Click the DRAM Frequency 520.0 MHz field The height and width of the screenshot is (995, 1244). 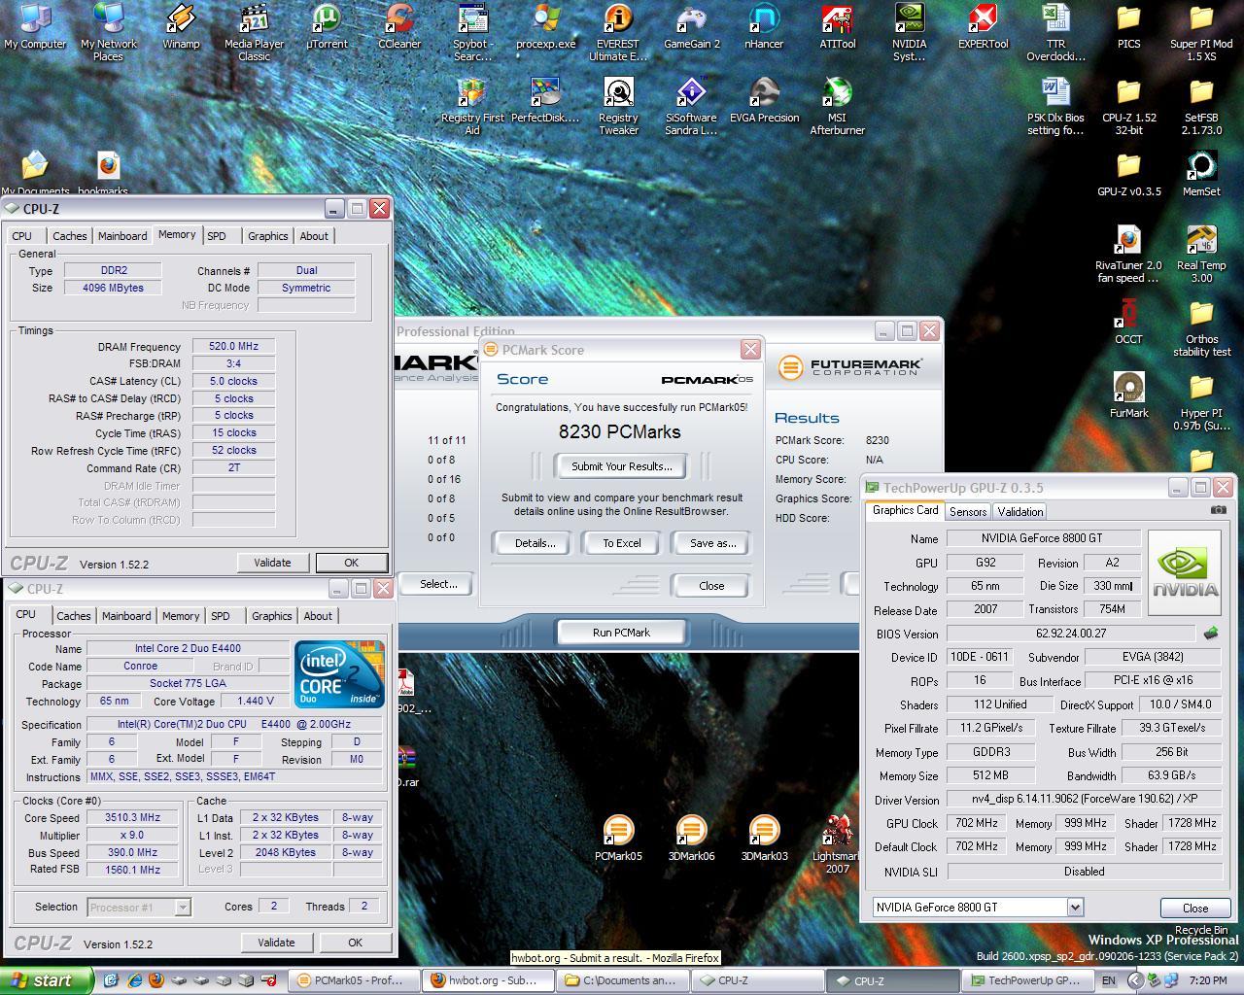[x=233, y=346]
